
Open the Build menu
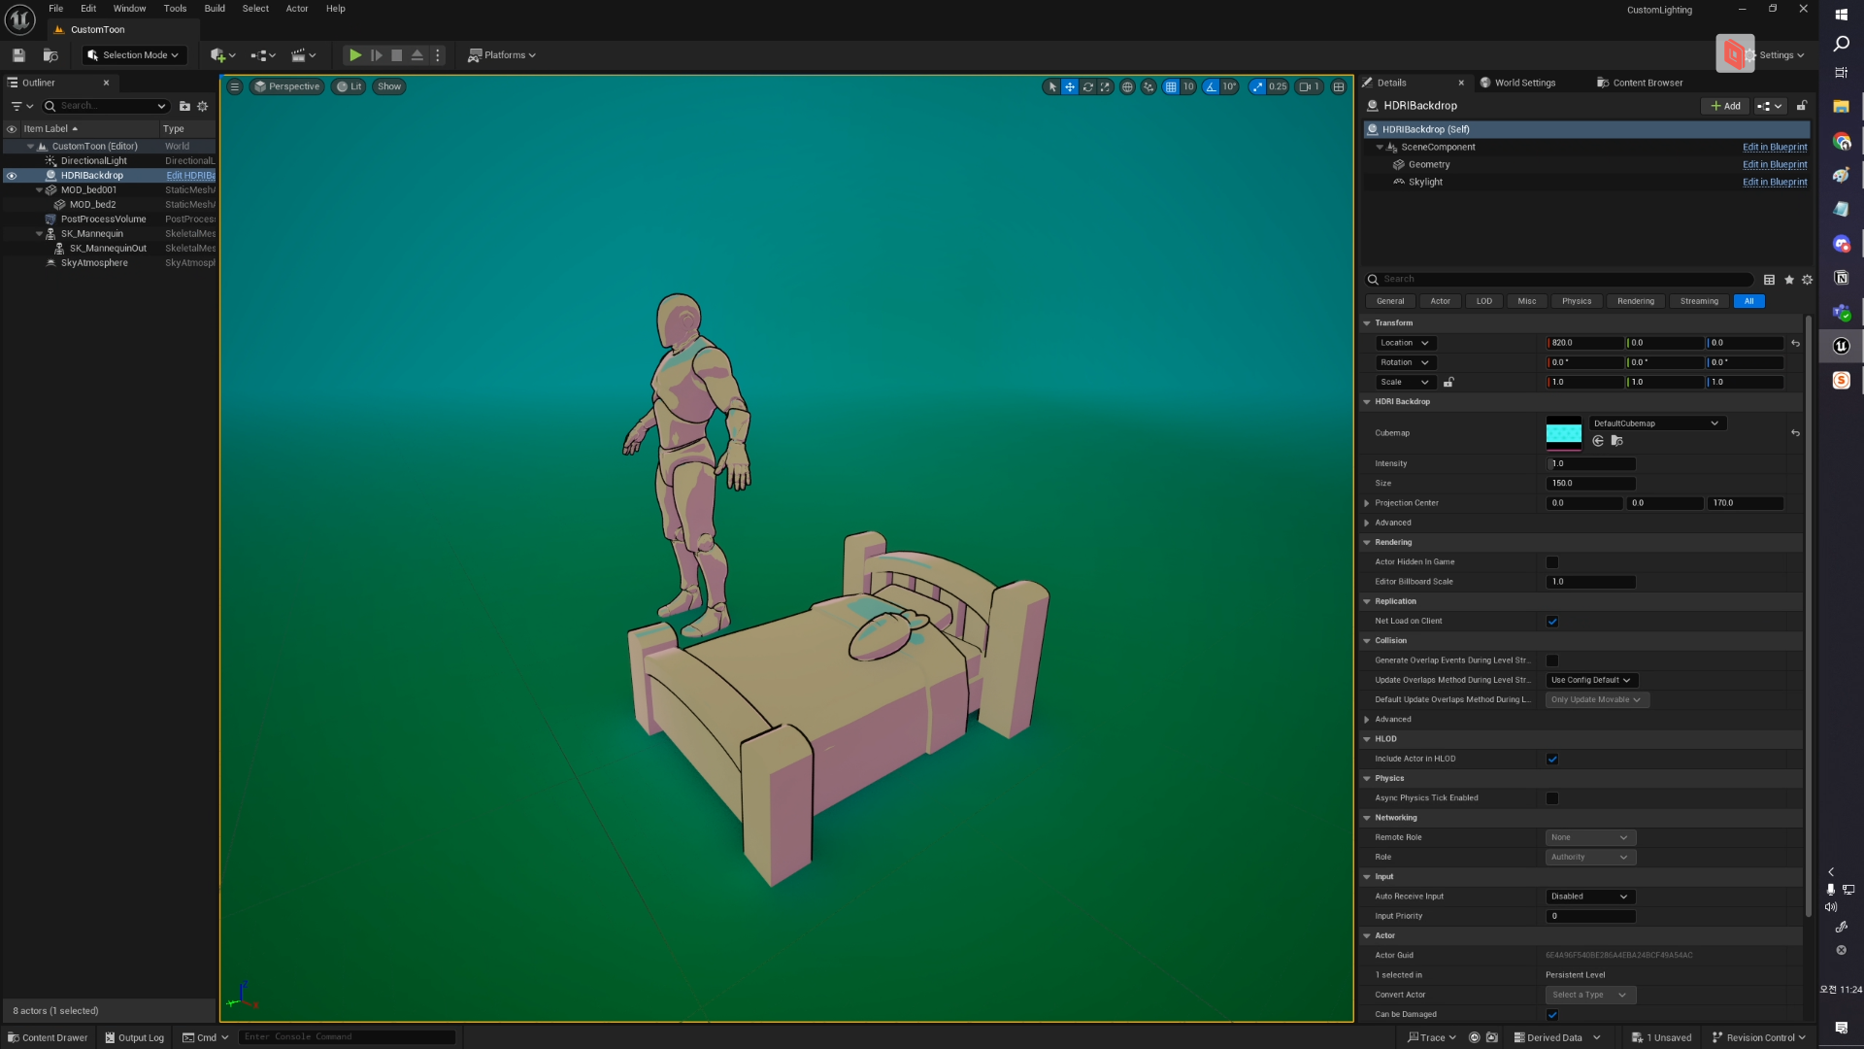[x=215, y=9]
